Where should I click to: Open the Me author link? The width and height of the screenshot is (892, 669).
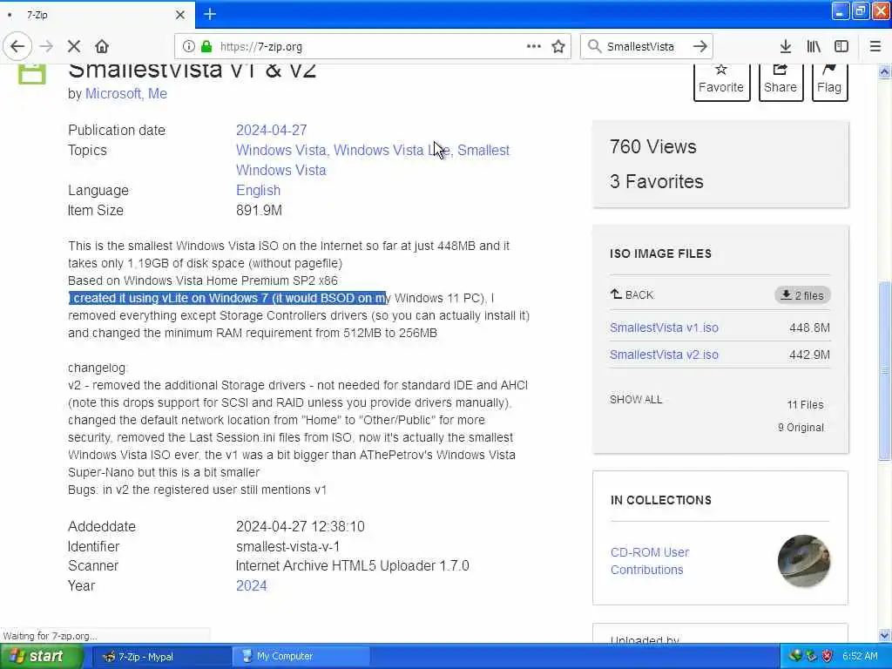coord(158,94)
